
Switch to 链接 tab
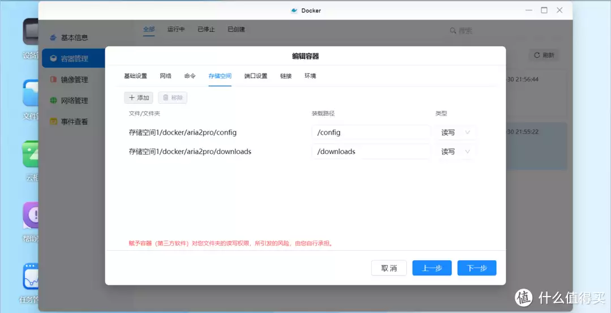[286, 76]
